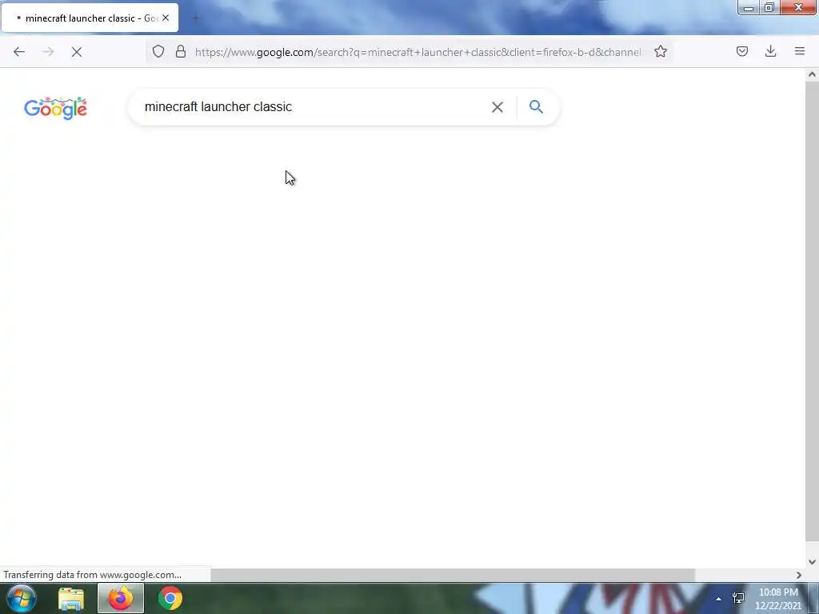Click into the Google search field

tap(314, 107)
